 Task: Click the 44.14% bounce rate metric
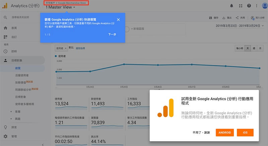107,141
